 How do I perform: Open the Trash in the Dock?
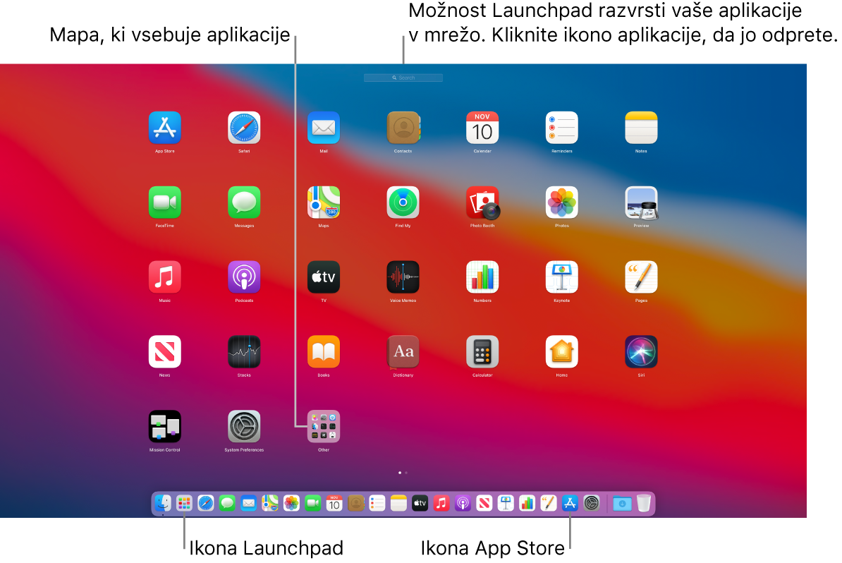click(643, 503)
